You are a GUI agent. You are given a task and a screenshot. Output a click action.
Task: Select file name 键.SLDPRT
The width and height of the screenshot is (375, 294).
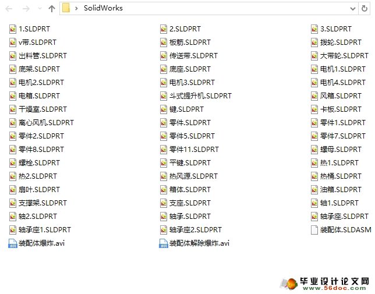click(x=186, y=109)
